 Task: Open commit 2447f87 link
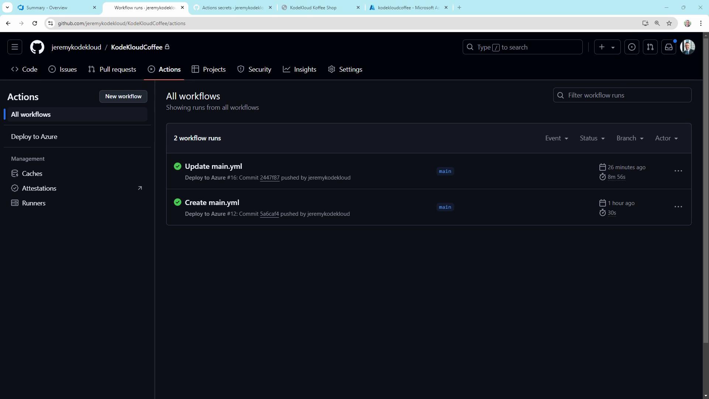(270, 178)
